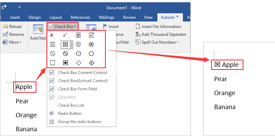Choose the thin circle with slash symbol
The height and width of the screenshot is (136, 275).
(52, 54)
